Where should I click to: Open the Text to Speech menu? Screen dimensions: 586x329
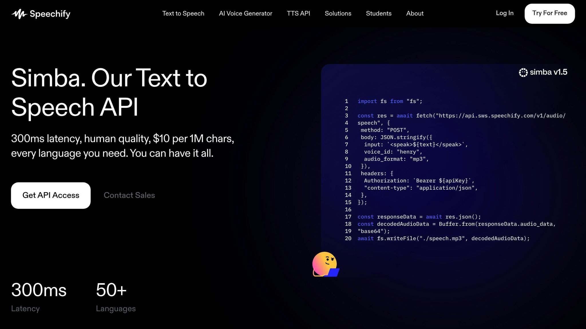tap(183, 13)
